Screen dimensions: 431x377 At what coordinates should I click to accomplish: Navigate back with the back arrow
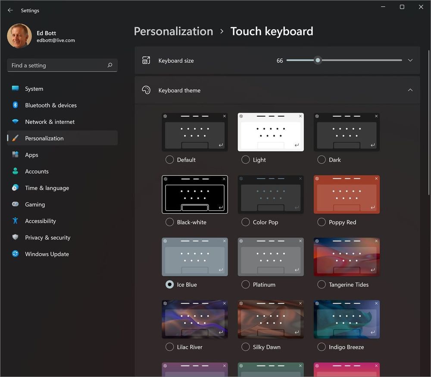10,10
